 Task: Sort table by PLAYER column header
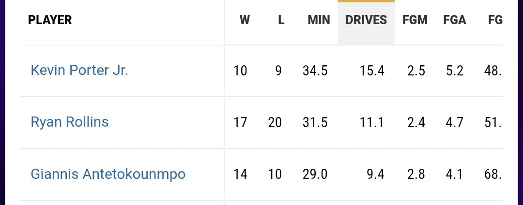pyautogui.click(x=50, y=20)
